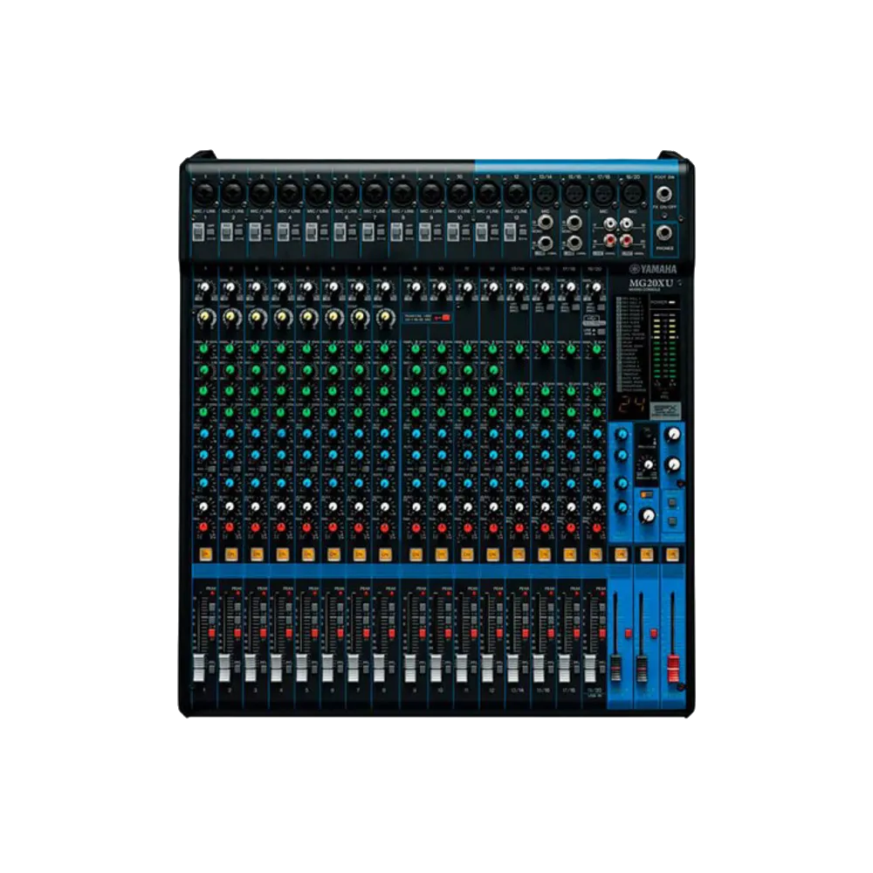Click the stereo LED level meter
This screenshot has height=873, width=873.
point(665,347)
